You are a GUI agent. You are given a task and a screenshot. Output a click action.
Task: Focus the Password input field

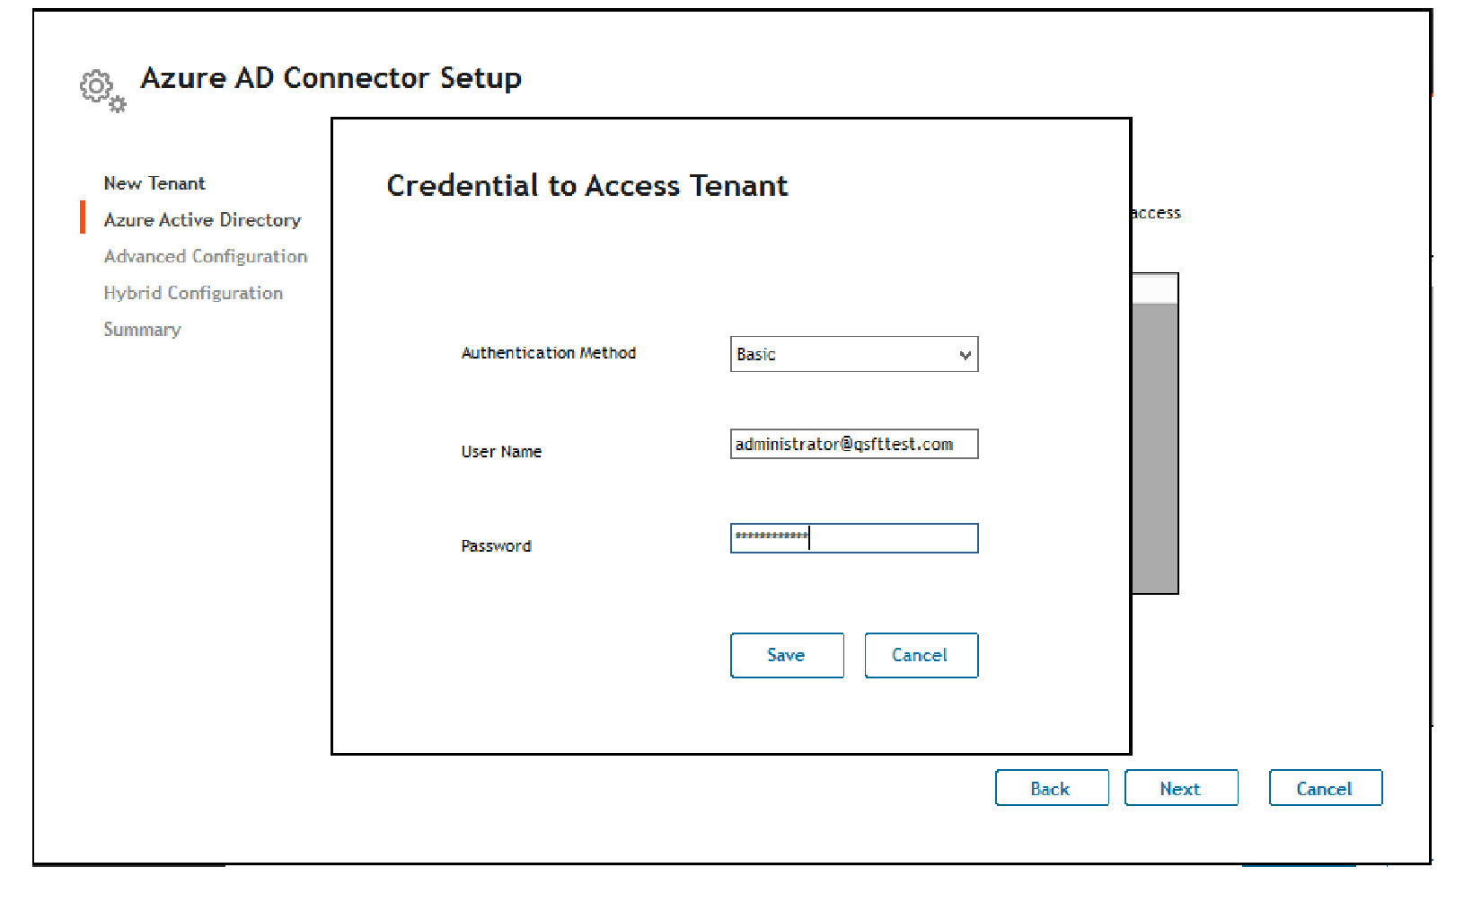(x=854, y=538)
